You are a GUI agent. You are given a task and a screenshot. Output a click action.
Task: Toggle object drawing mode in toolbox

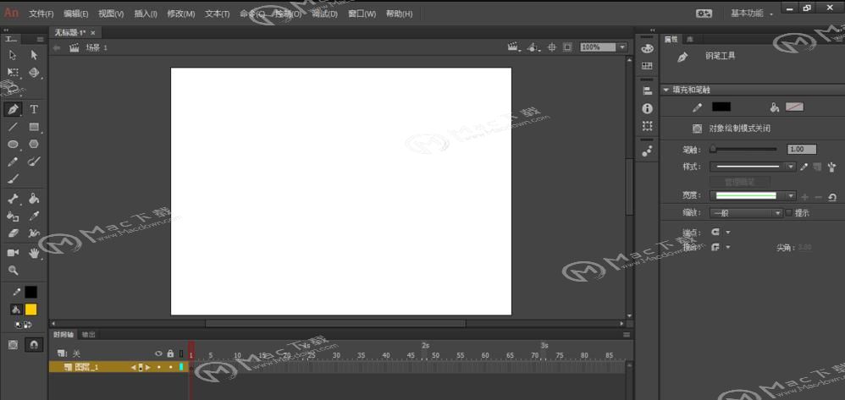click(14, 345)
